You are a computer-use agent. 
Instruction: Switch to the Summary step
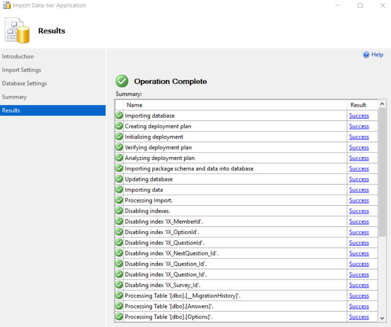(x=14, y=97)
